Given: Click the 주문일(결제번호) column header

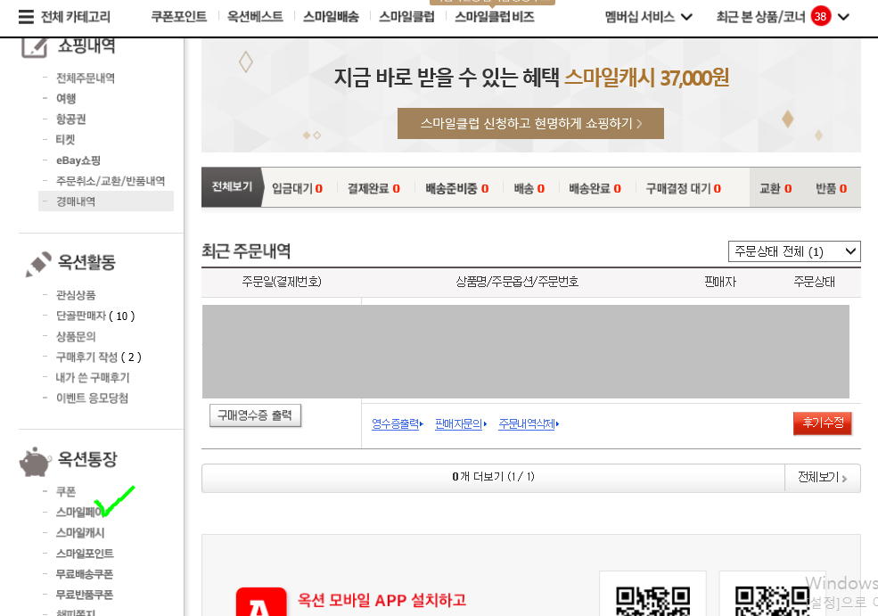Looking at the screenshot, I should [282, 282].
